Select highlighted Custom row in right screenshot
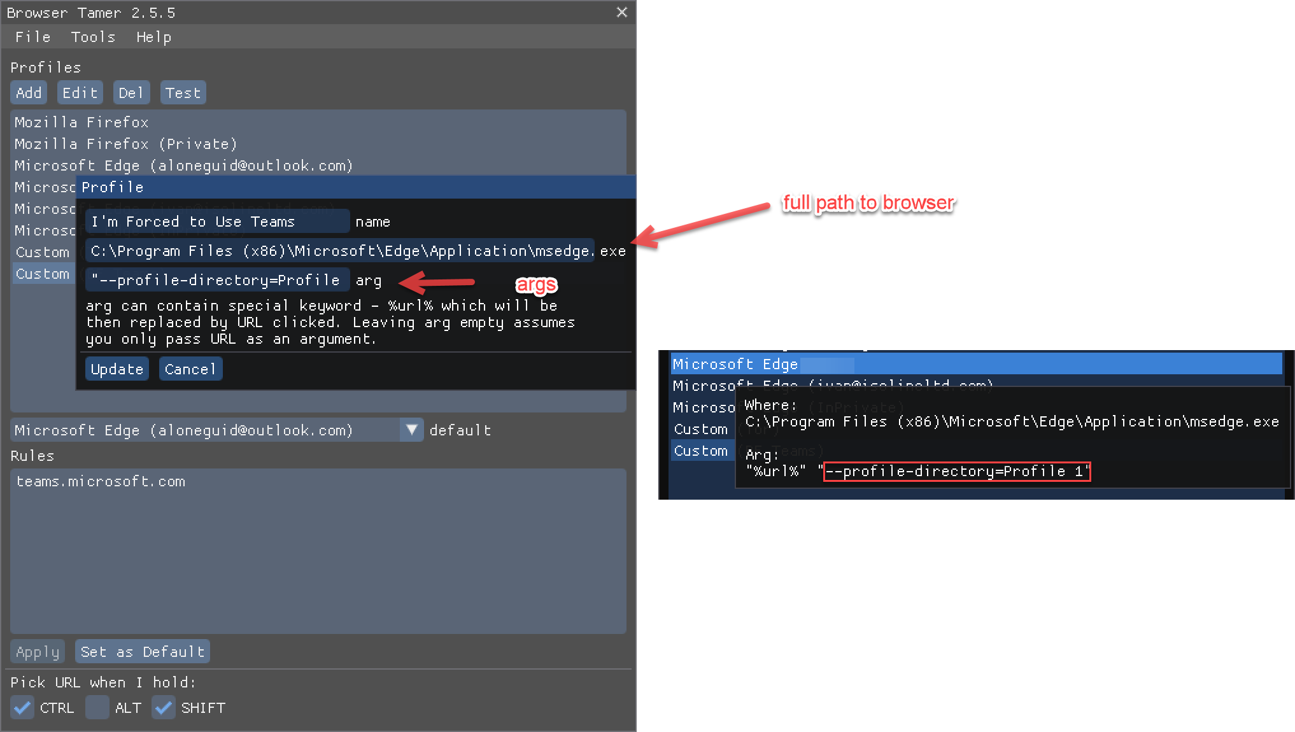Screen dimensions: 1295x732 click(702, 451)
